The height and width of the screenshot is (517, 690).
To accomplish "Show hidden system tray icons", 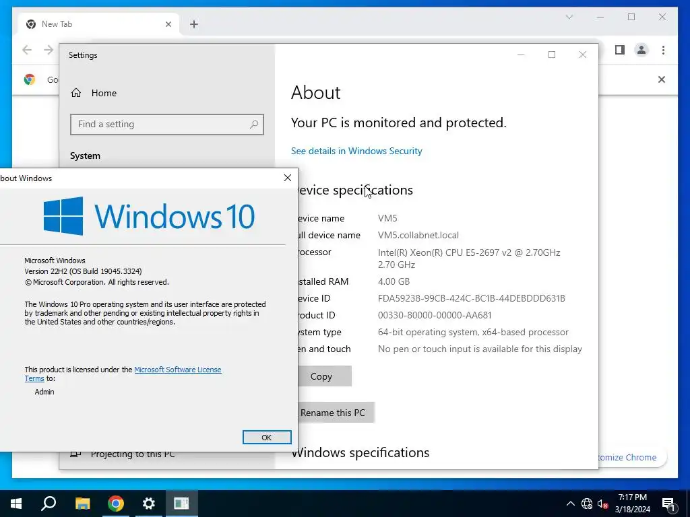I will [570, 504].
